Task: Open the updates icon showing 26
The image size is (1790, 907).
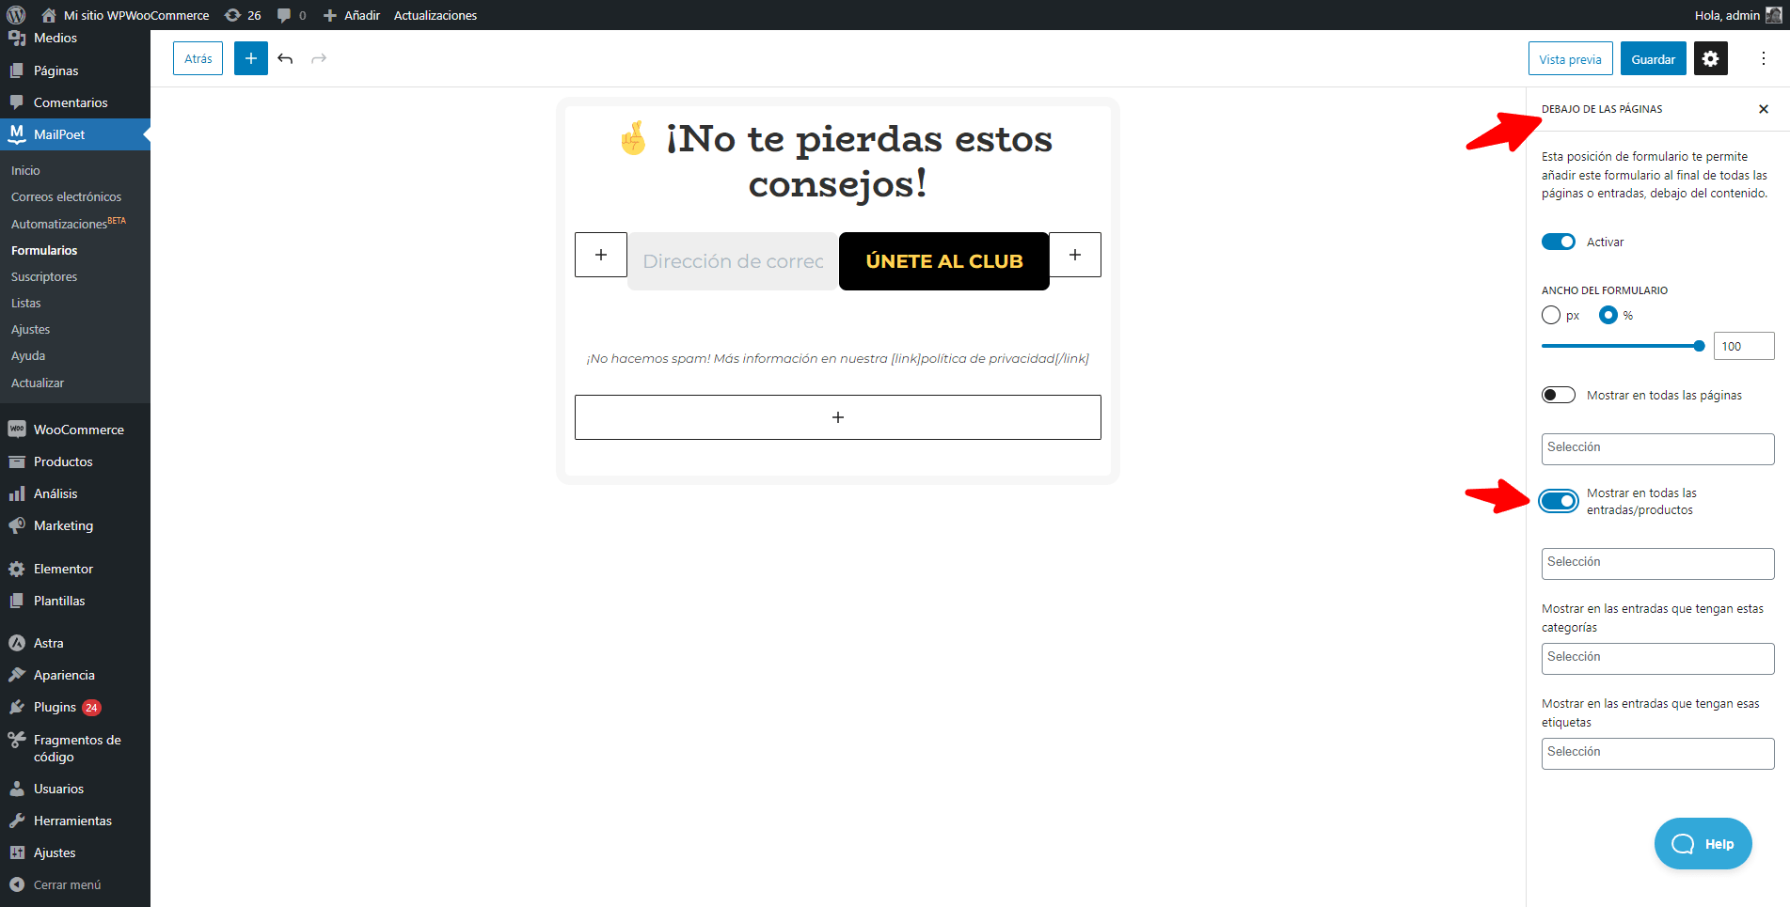Action: coord(243,15)
